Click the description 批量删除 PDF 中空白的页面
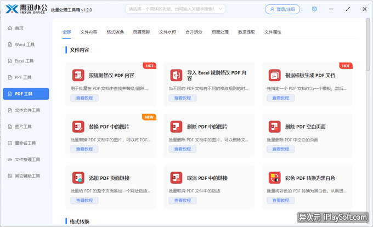The height and width of the screenshot is (227, 373). click(292, 139)
